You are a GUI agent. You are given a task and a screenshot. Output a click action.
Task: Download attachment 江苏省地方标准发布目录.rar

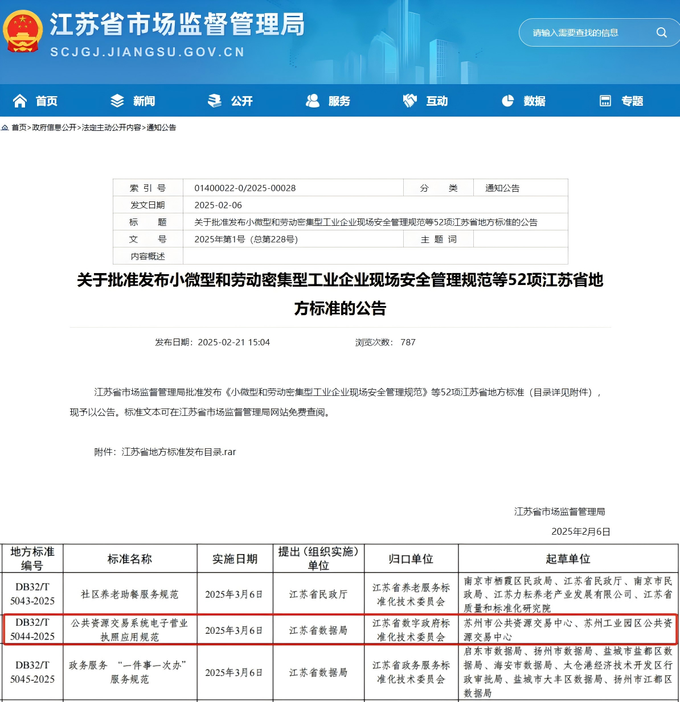click(x=179, y=452)
